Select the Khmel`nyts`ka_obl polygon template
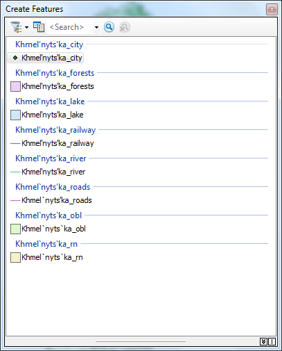This screenshot has width=282, height=351. click(x=48, y=229)
